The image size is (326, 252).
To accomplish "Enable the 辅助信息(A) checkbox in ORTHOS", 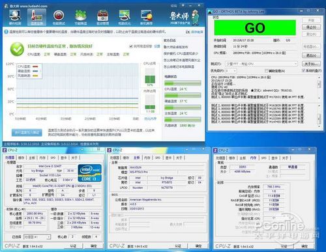I will (x=266, y=71).
